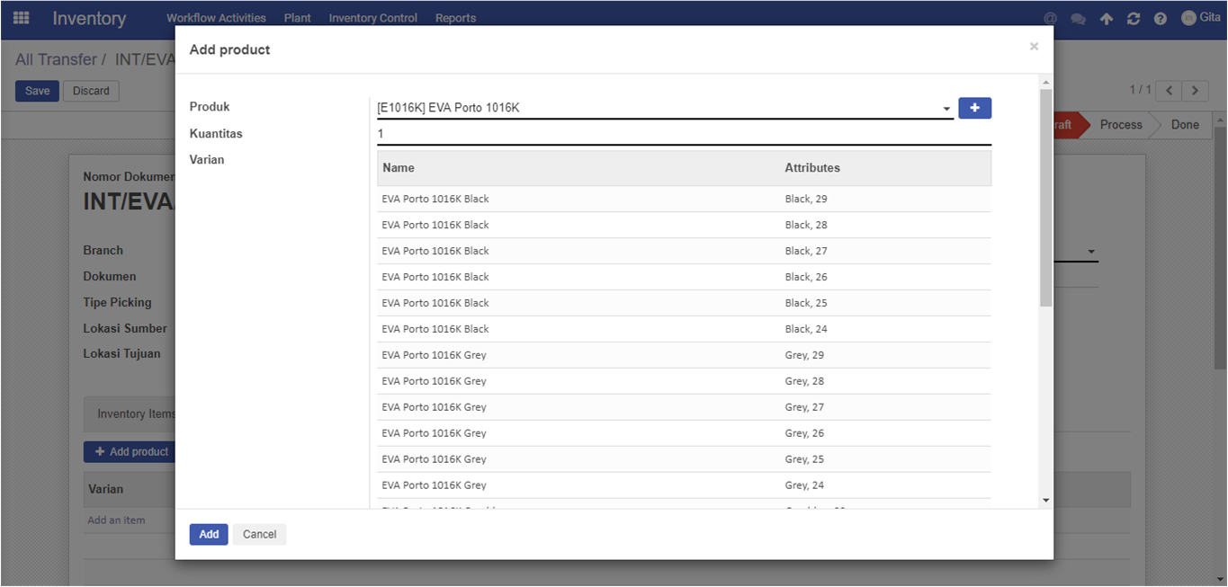The width and height of the screenshot is (1228, 587).
Task: Click the Add button in the dialog
Action: 209,534
